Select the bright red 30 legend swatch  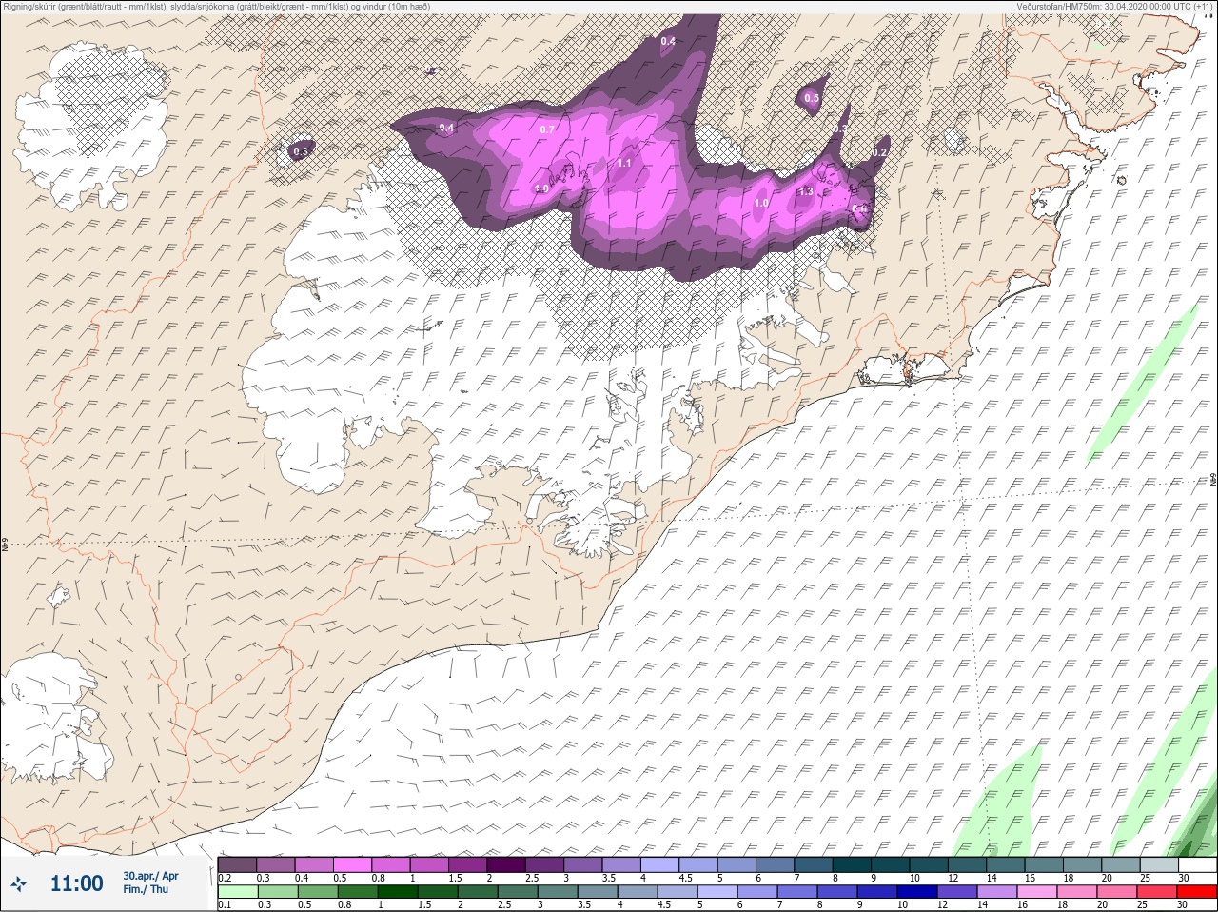[x=1196, y=892]
